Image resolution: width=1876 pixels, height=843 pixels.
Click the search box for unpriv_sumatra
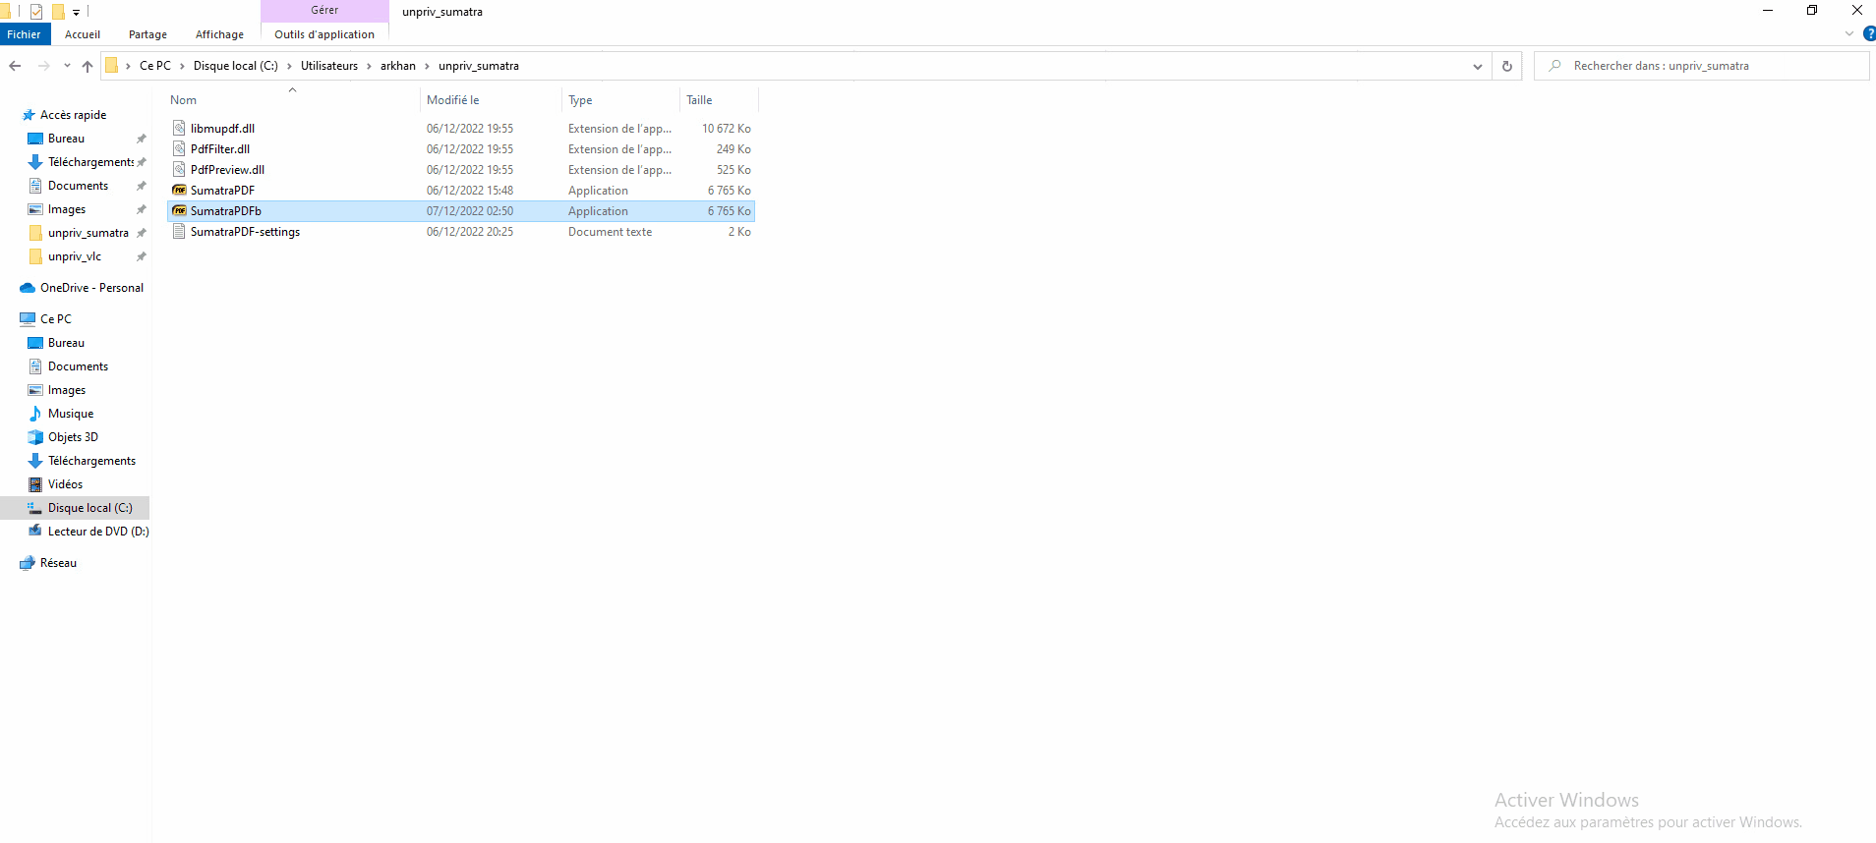pos(1701,66)
